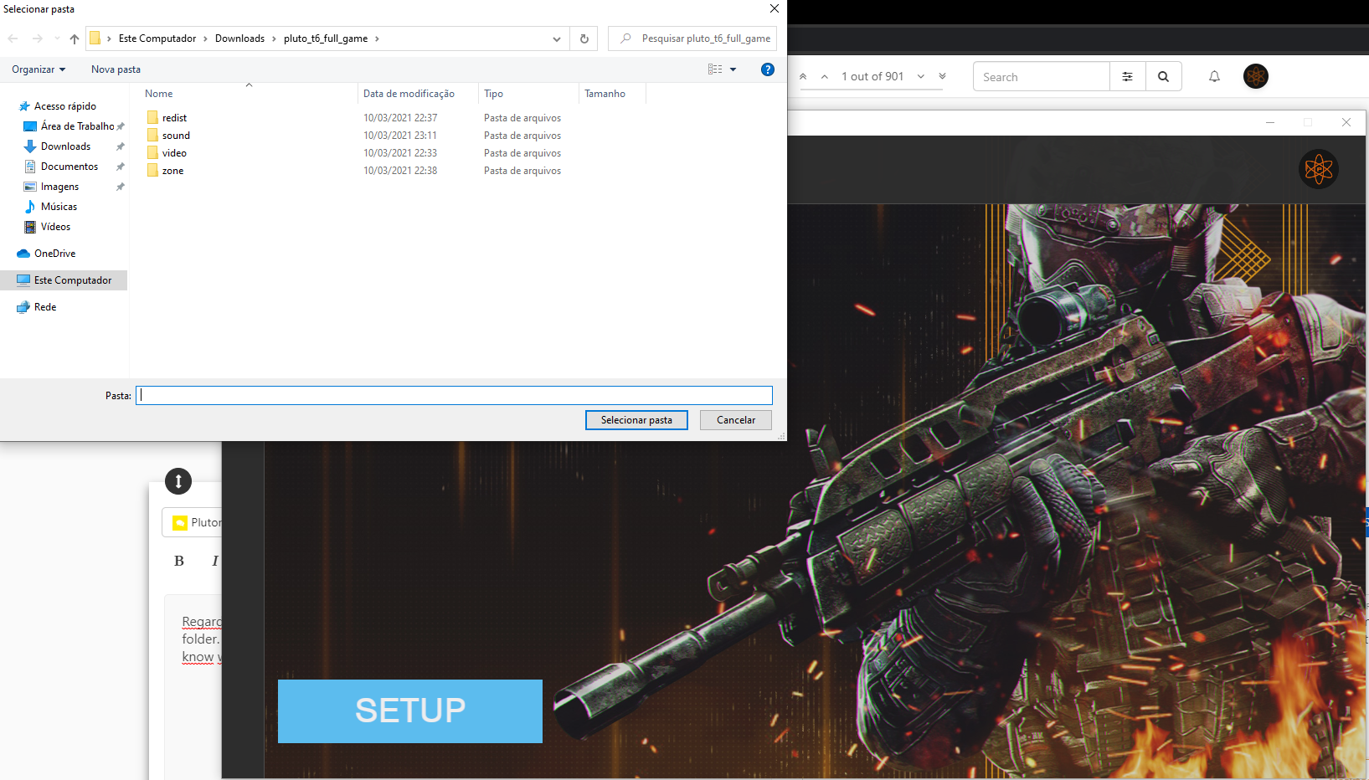Screen dimensions: 1369x780
Task: Jump to last post double-down arrow
Action: [x=943, y=76]
